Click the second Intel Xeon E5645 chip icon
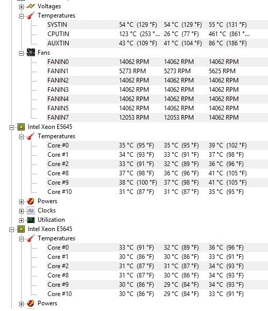This screenshot has width=268, height=311. click(21, 229)
